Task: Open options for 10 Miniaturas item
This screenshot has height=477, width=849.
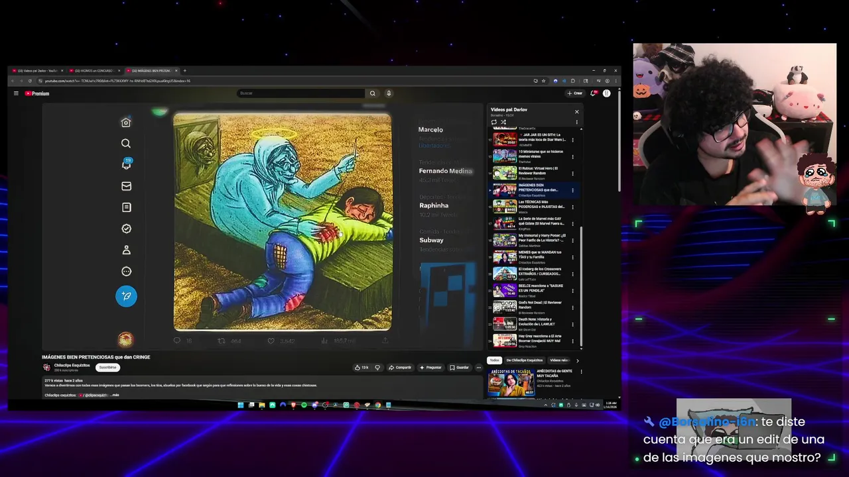Action: pyautogui.click(x=572, y=156)
